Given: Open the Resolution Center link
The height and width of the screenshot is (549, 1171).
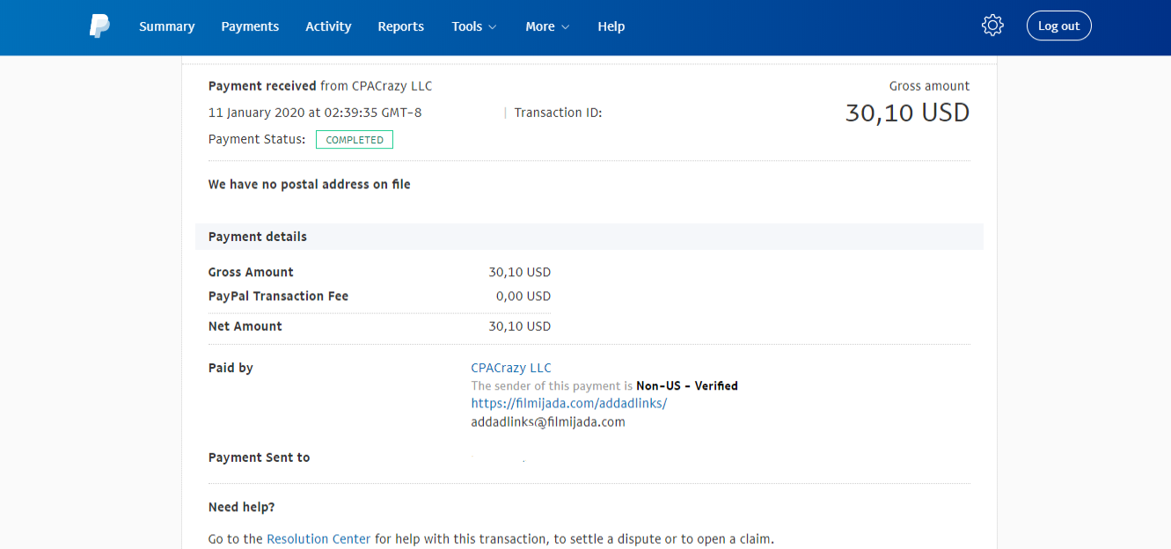Looking at the screenshot, I should click(x=318, y=538).
